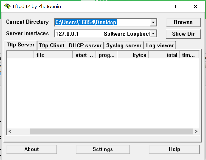Switch to the Log viewer tab
Viewport: 206px width, 160px height.
[x=160, y=45]
